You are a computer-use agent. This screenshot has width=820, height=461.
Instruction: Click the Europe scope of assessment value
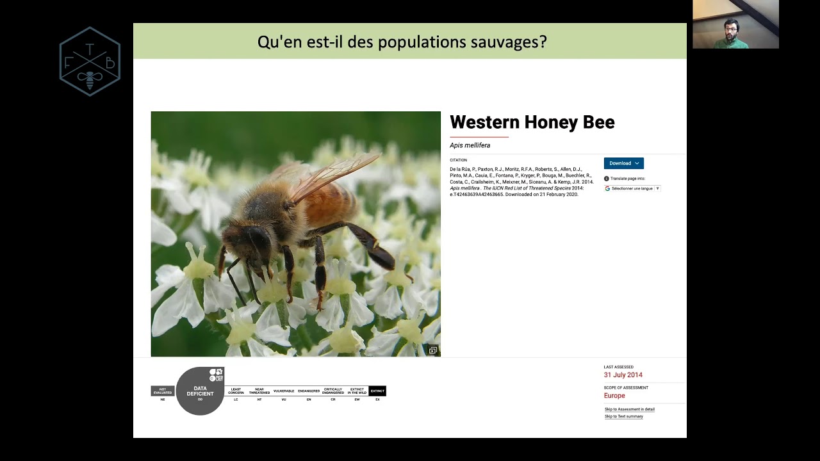pyautogui.click(x=614, y=396)
